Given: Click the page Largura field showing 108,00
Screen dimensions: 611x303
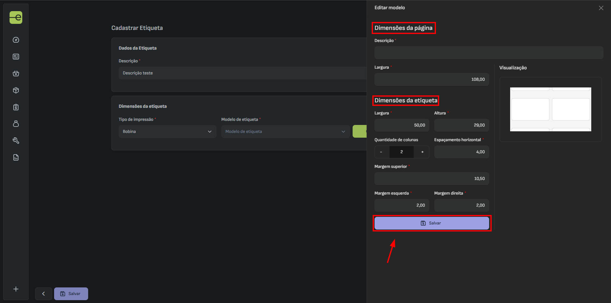Looking at the screenshot, I should 432,79.
